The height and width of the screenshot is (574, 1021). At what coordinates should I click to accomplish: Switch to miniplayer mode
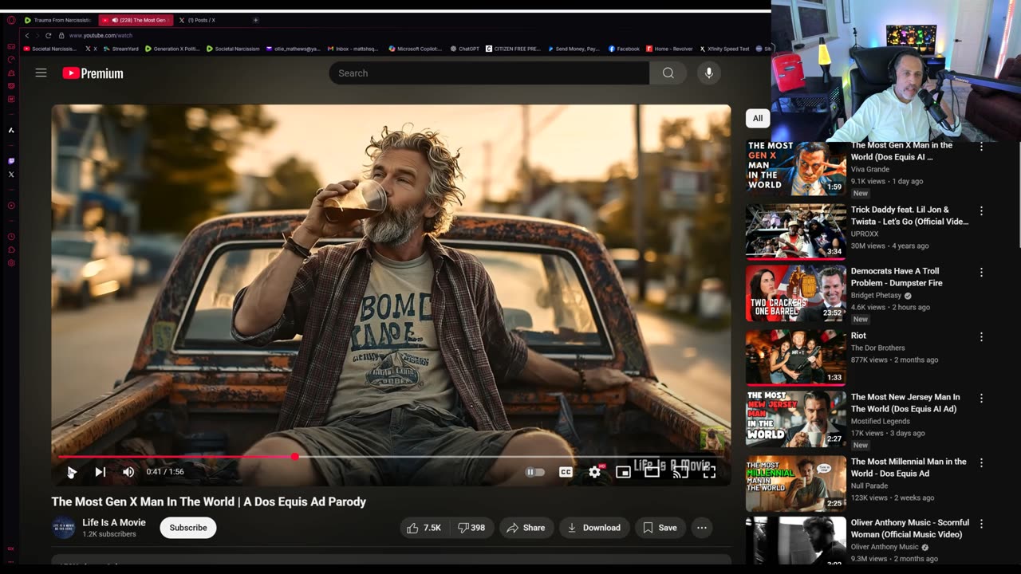623,472
